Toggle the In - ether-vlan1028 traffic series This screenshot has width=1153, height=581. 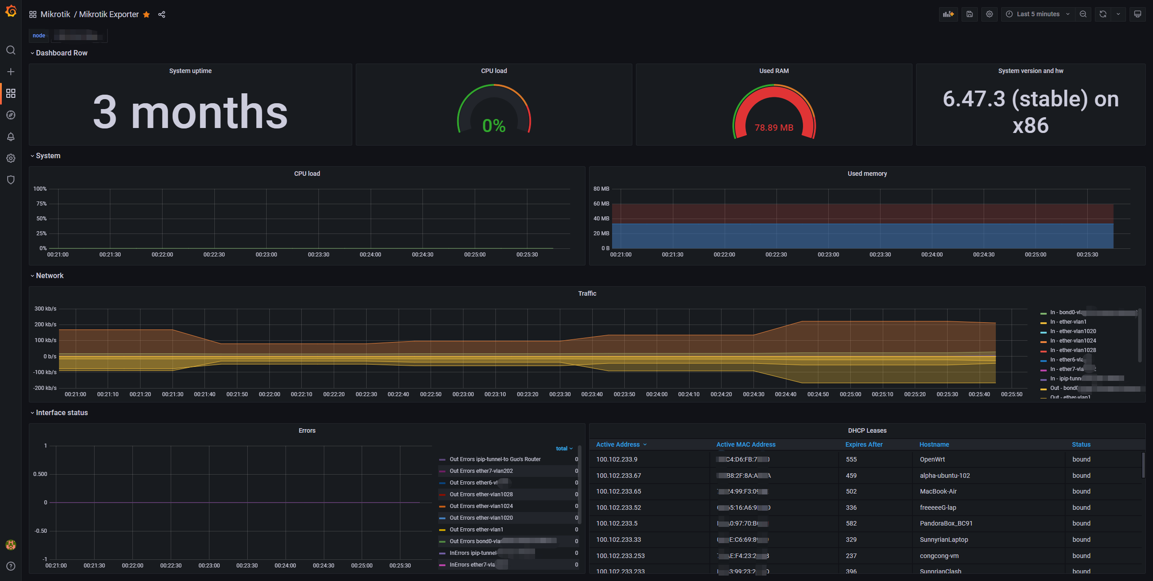(1073, 350)
